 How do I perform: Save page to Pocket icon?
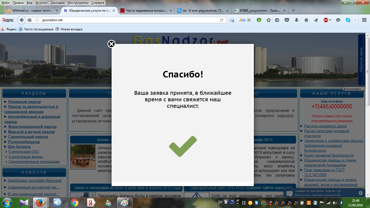[287, 20]
